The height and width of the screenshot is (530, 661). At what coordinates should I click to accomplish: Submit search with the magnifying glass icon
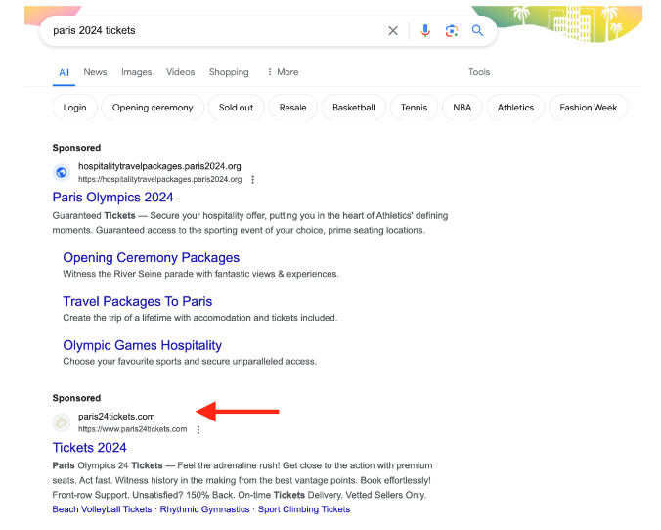click(477, 30)
